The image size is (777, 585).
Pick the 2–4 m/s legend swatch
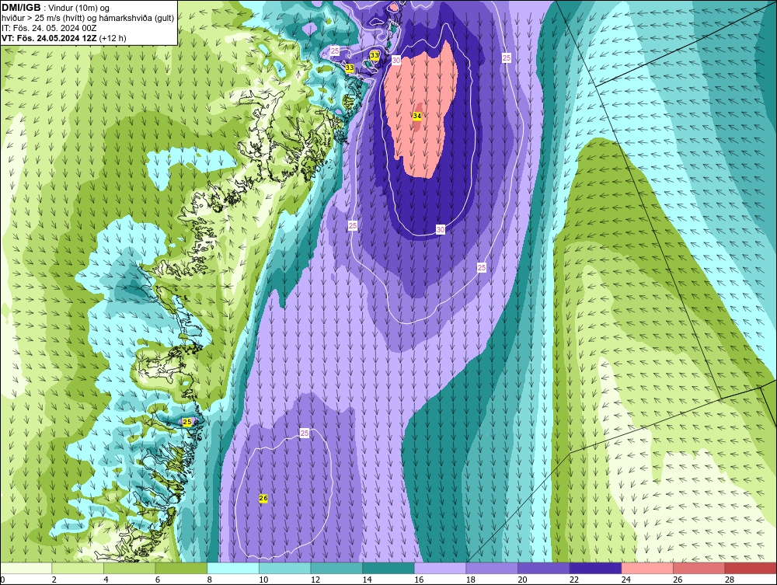tap(77, 568)
